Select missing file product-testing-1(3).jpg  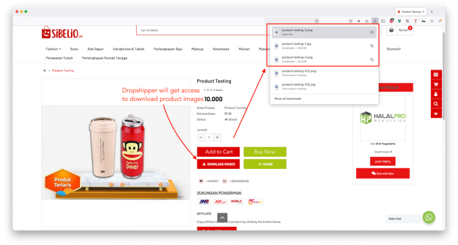click(324, 86)
